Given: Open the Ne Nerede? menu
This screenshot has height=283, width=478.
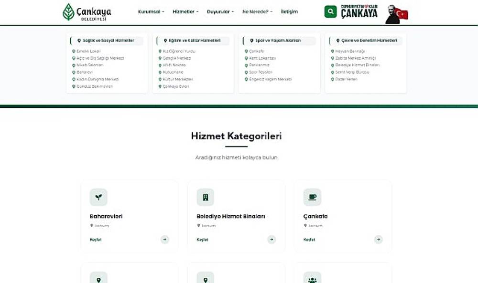Looking at the screenshot, I should (257, 12).
